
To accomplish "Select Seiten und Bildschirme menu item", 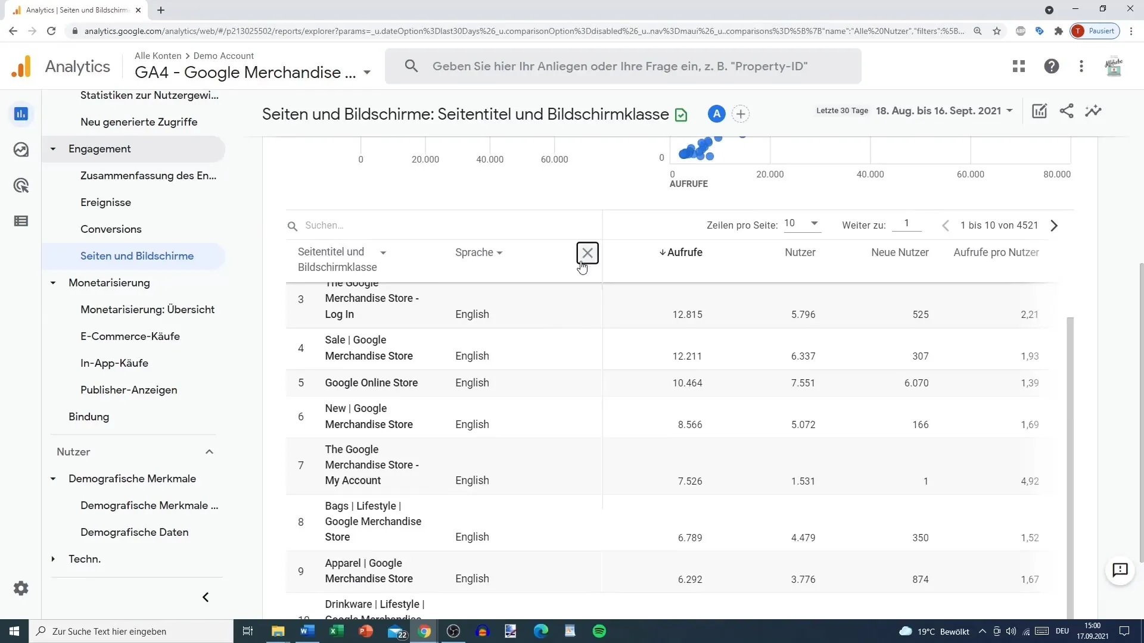I will point(136,256).
